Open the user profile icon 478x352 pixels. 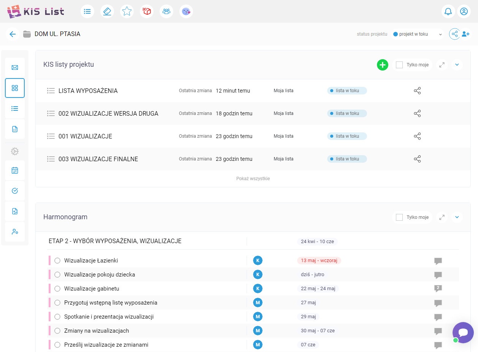[464, 11]
